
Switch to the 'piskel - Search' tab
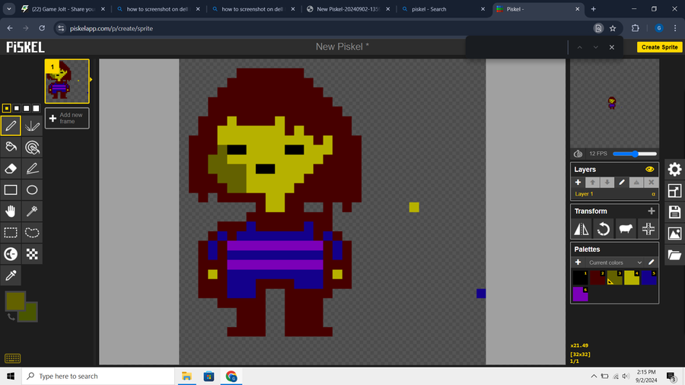point(444,9)
